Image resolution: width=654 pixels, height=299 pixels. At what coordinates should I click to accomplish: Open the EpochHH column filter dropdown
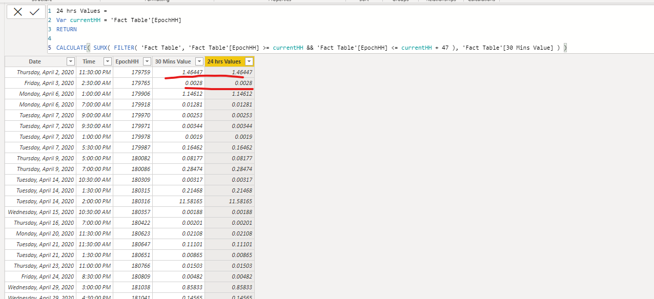[x=147, y=61]
